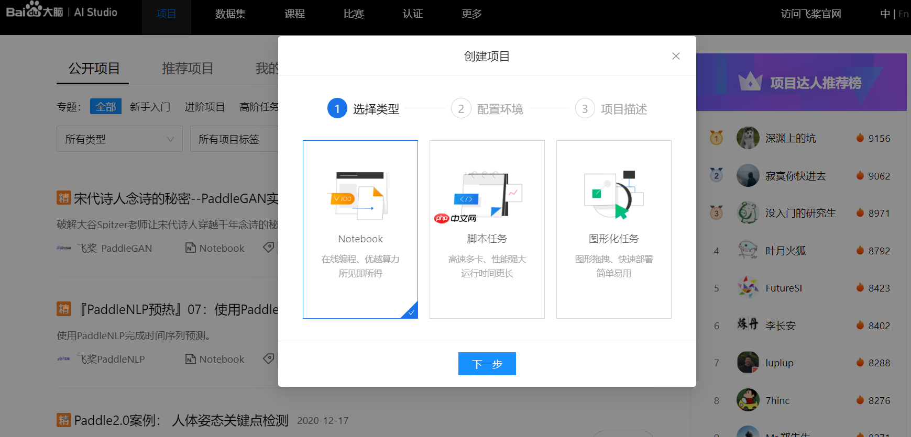Click the silver medal rank 2 icon

coord(716,175)
